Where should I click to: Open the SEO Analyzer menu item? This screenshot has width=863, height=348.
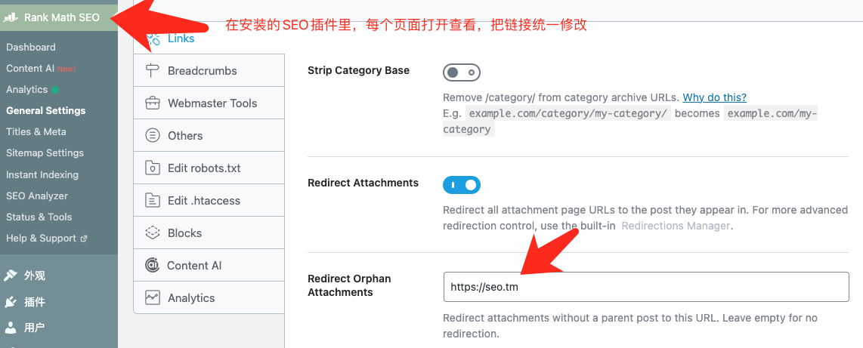click(x=37, y=196)
